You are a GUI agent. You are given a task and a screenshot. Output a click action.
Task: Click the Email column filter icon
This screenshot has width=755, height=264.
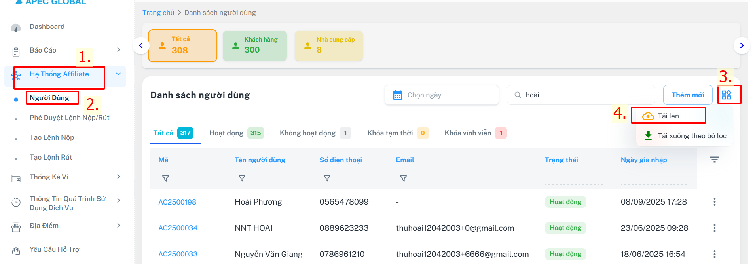pos(403,179)
